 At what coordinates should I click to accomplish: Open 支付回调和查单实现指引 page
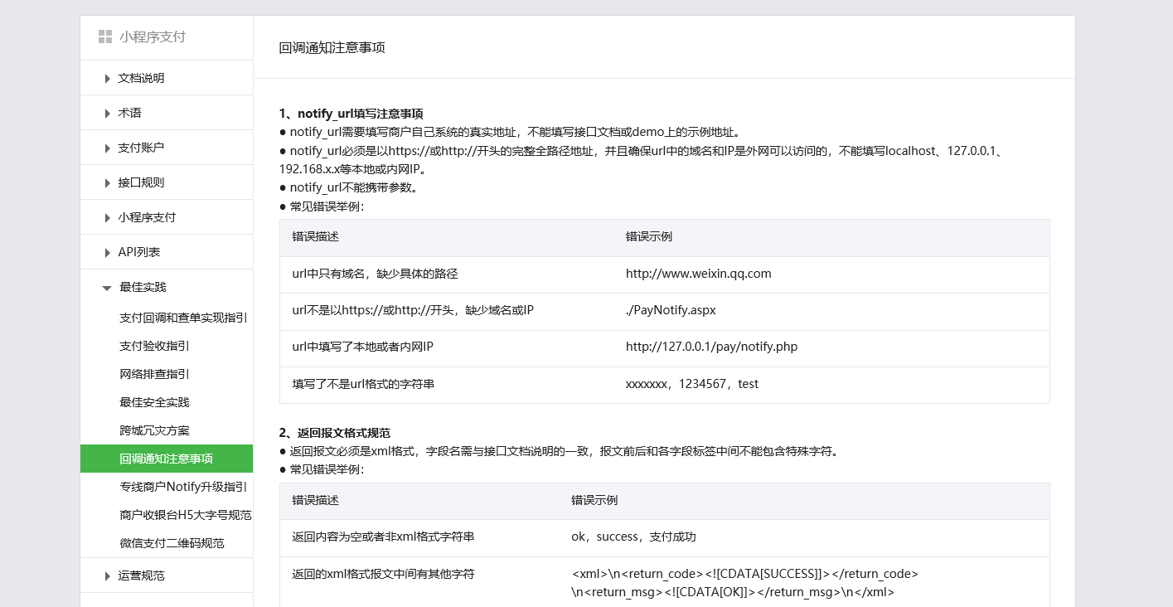click(182, 318)
